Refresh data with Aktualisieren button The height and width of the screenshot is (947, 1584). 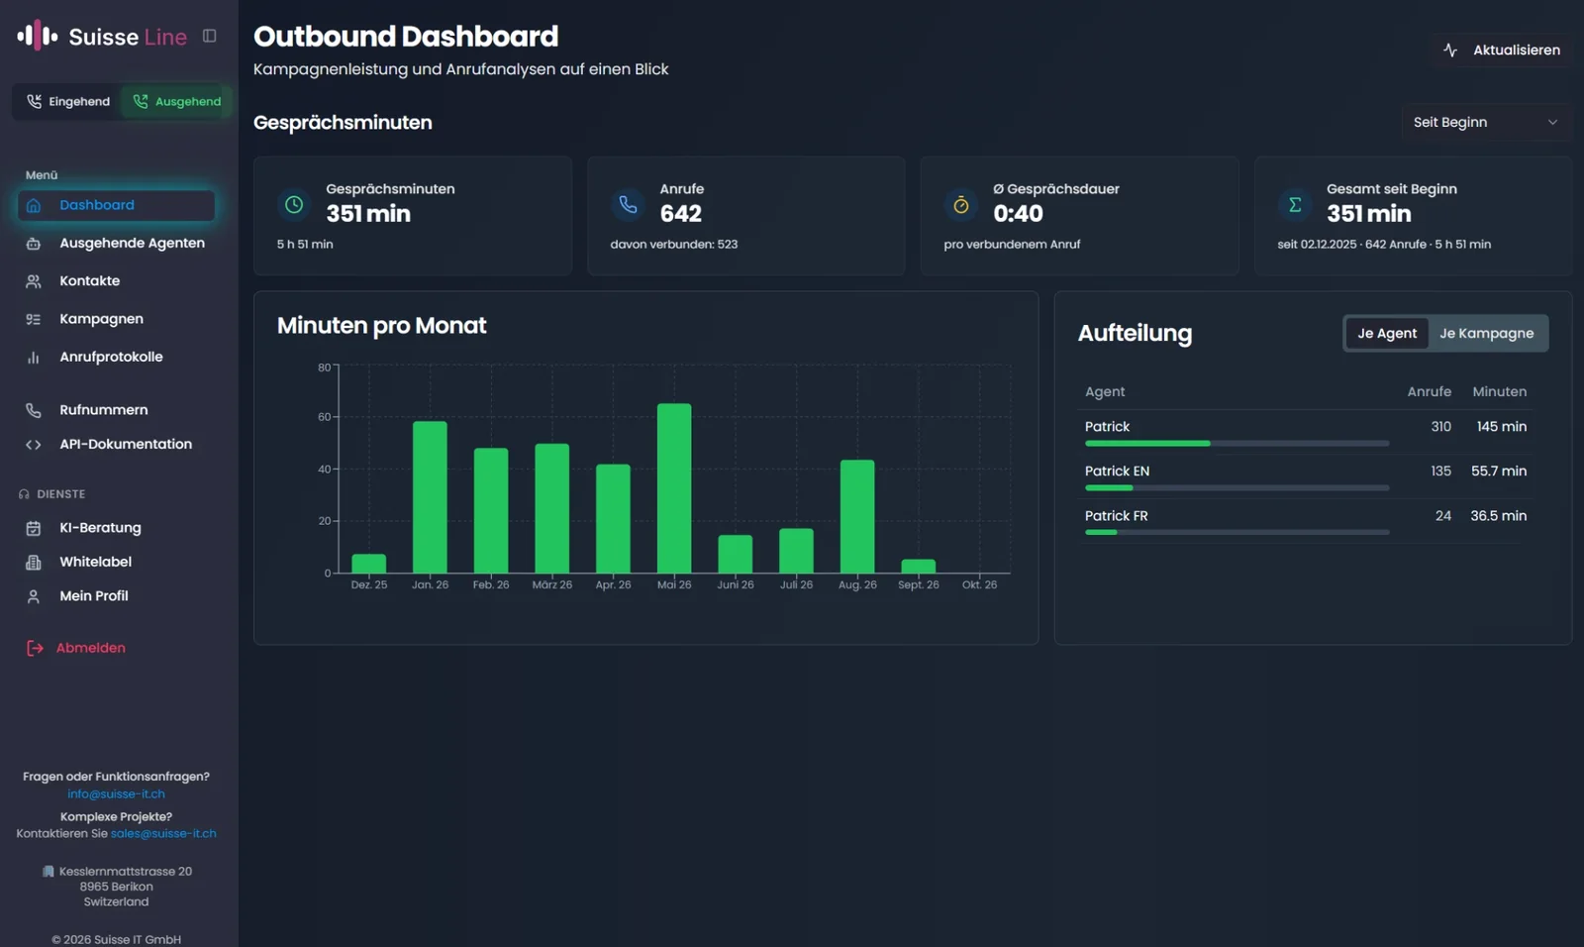tap(1502, 50)
